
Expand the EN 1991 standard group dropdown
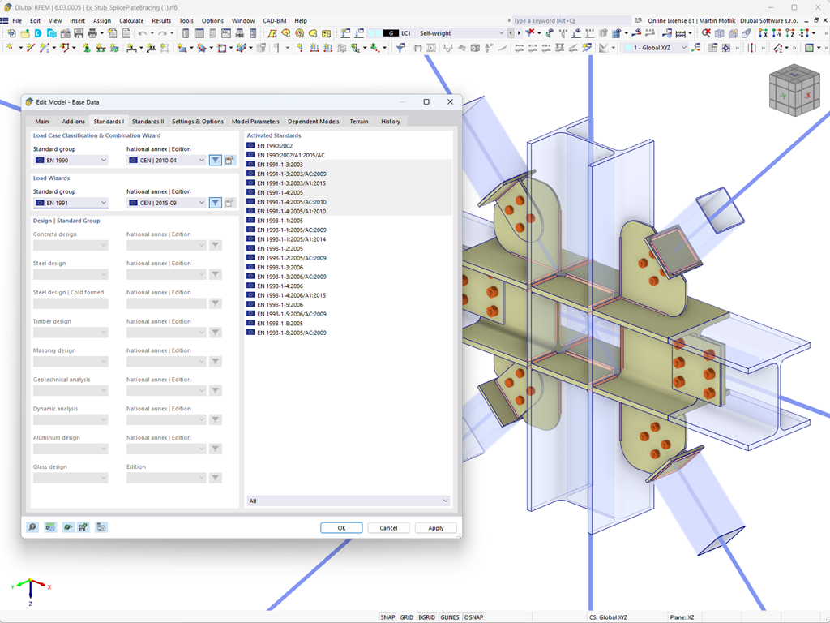71,202
